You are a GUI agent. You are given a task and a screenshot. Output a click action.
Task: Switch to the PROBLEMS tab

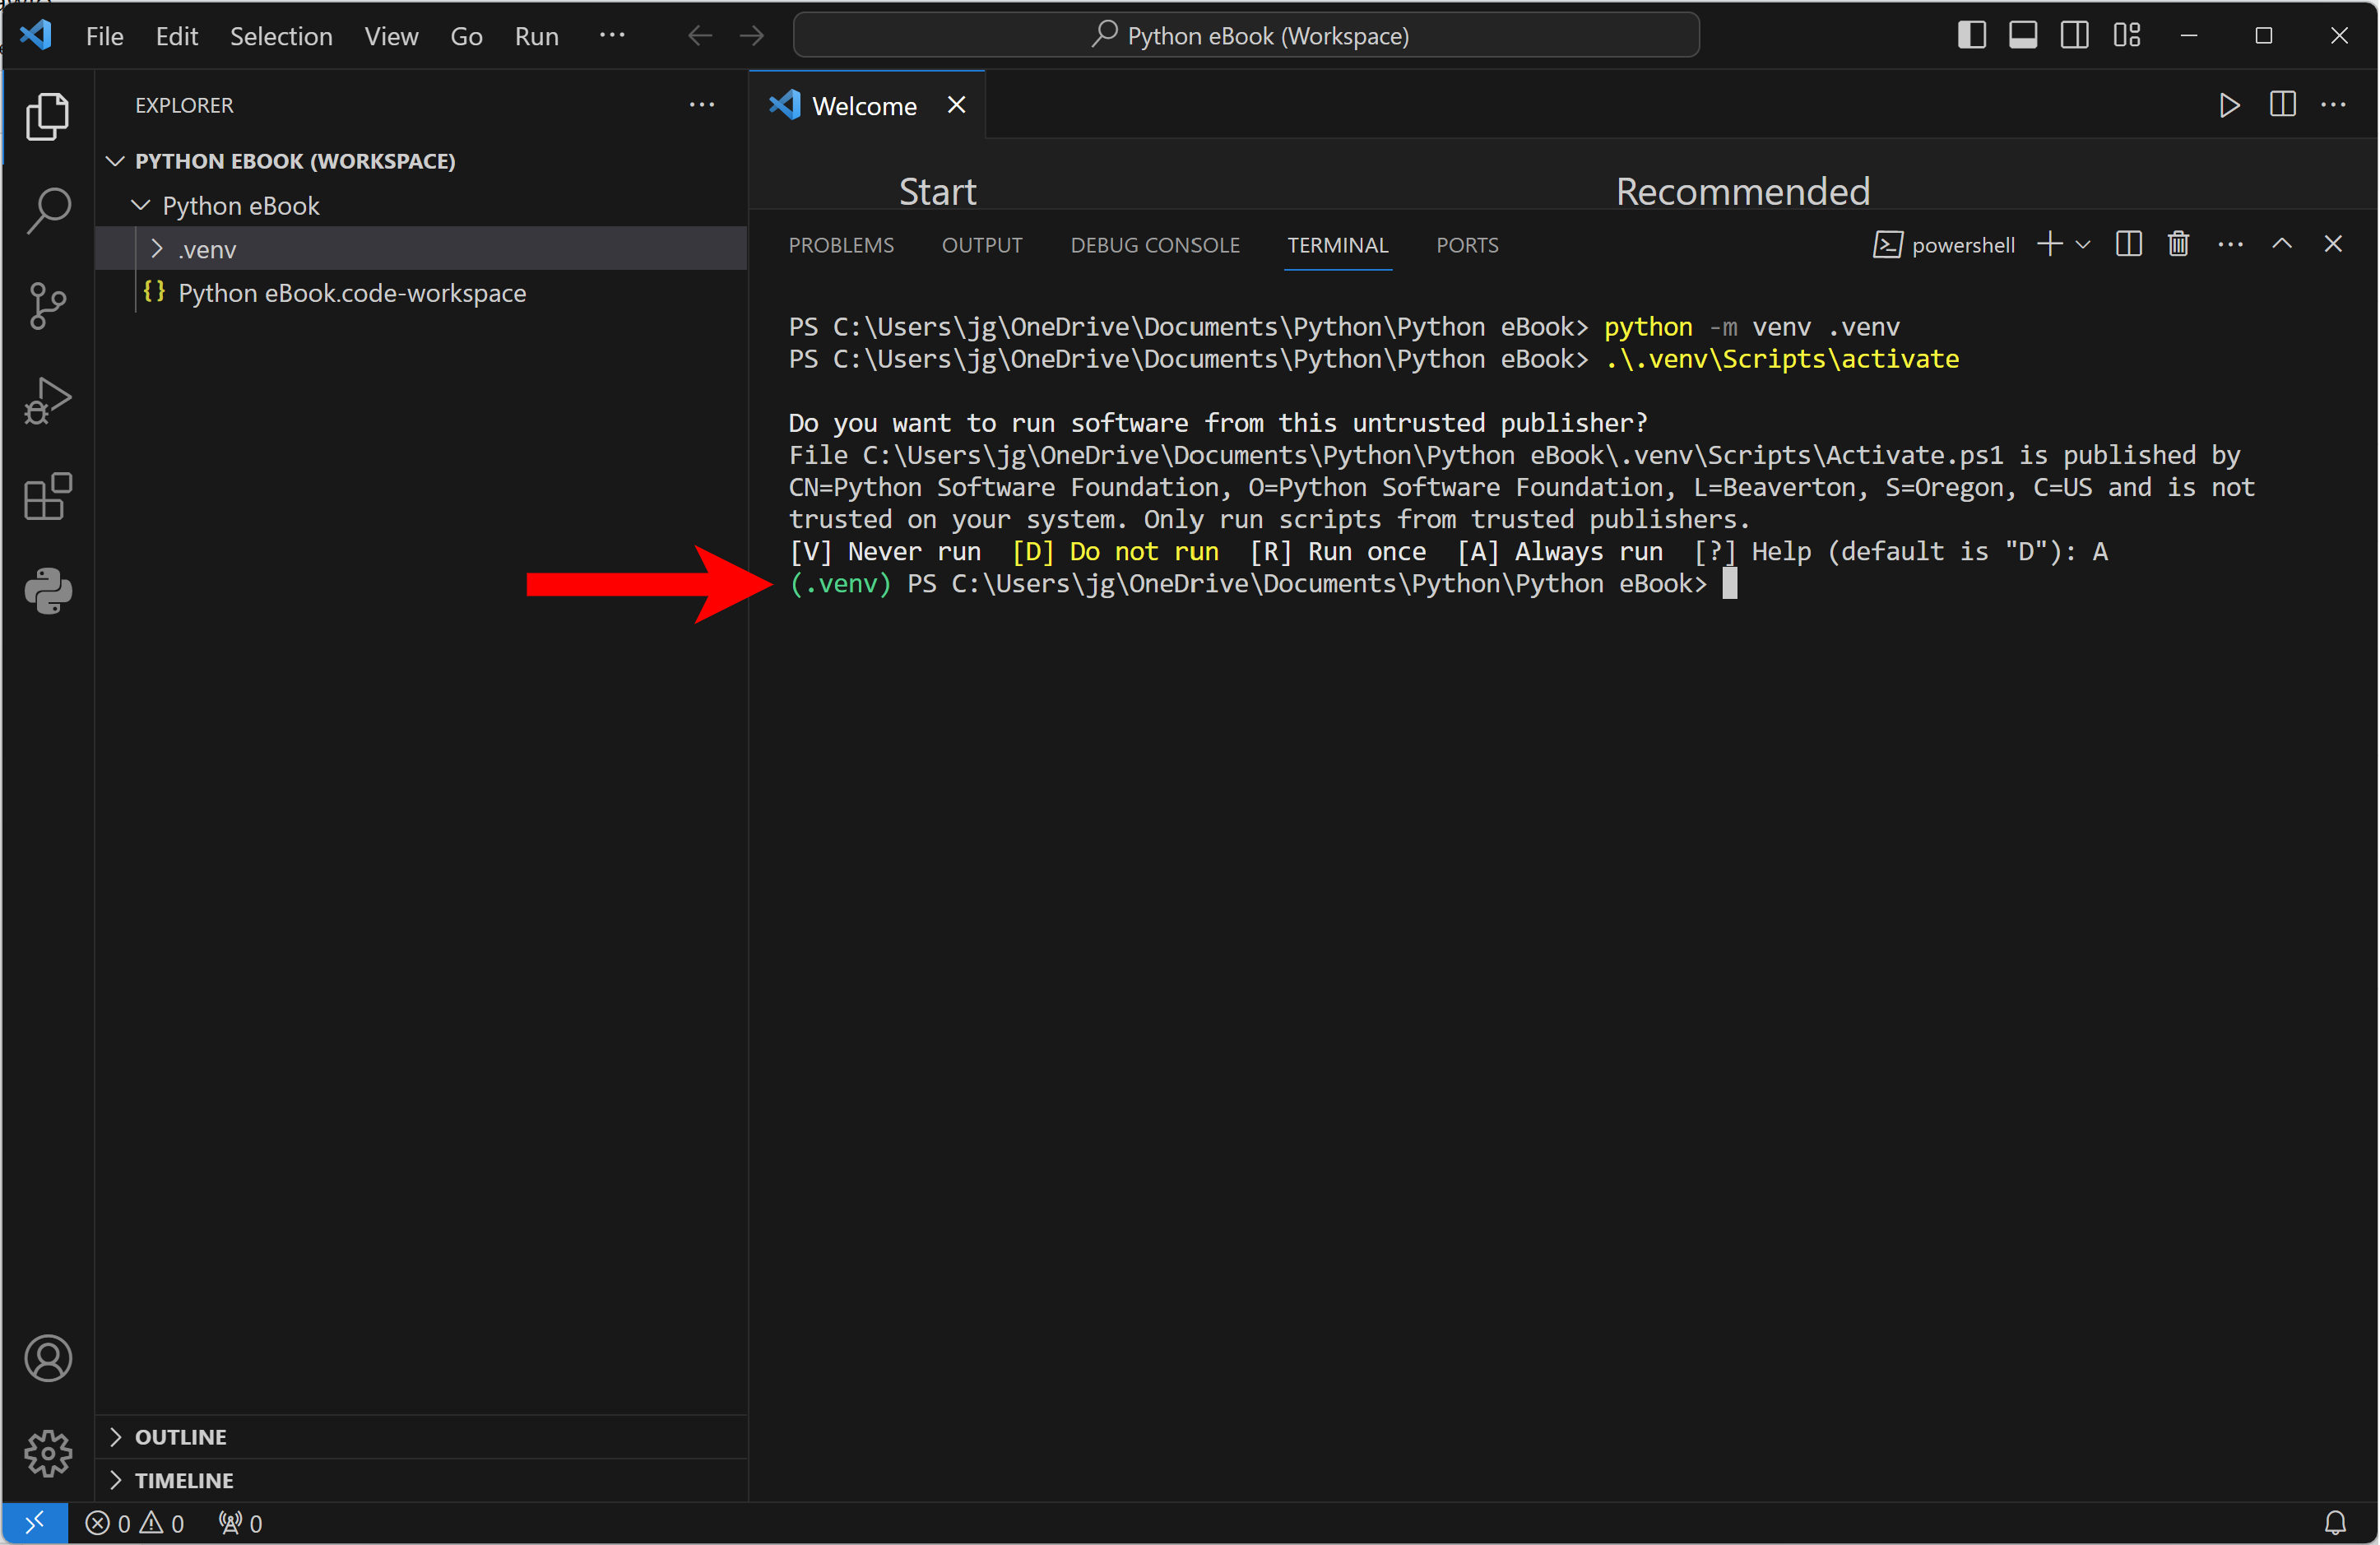841,245
